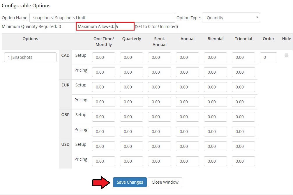Click the 'Configurable Options' heading
The width and height of the screenshot is (293, 195).
pyautogui.click(x=26, y=6)
